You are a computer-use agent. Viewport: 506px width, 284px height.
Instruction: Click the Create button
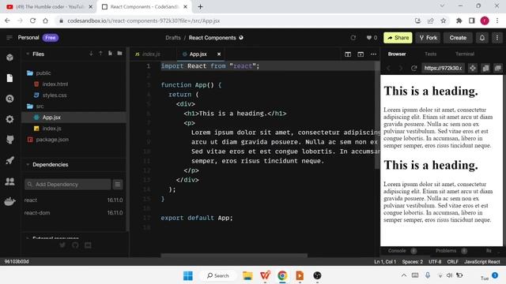point(458,38)
